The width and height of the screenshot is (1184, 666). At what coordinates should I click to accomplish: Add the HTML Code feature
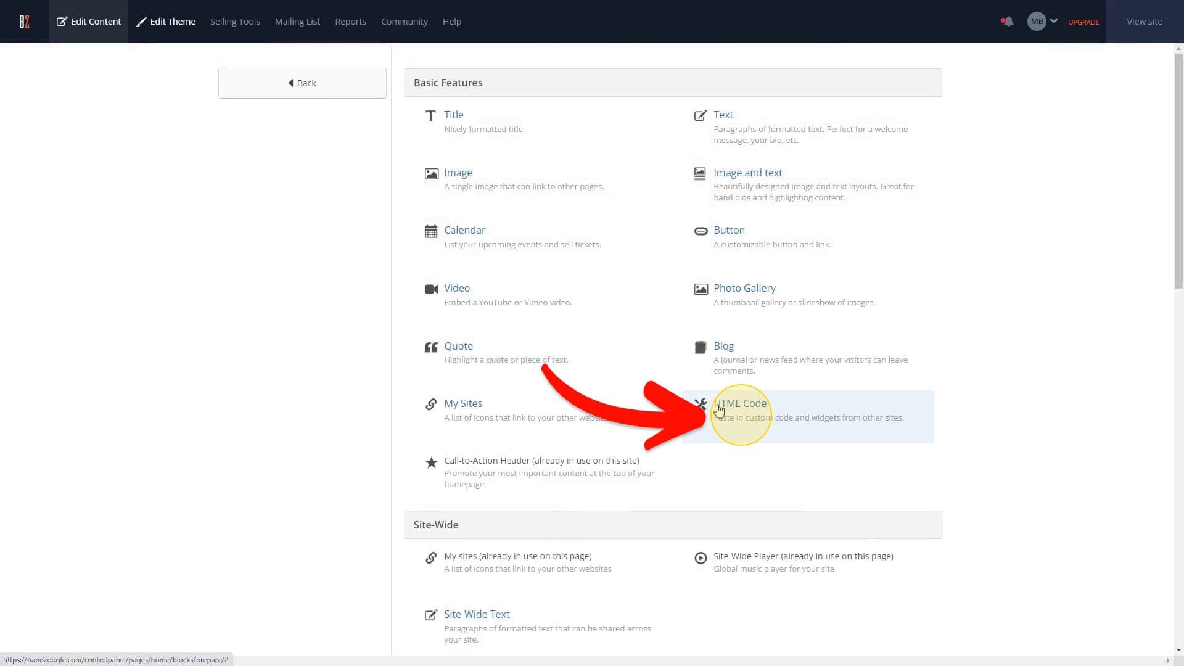tap(740, 403)
